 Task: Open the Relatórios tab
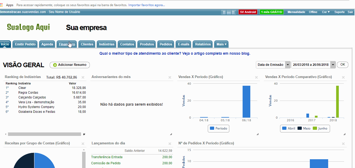click(203, 44)
